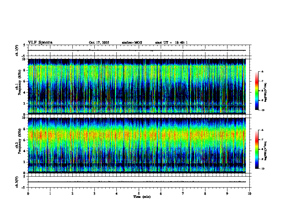Click the ch.1 spectrogram color bar
The width and height of the screenshot is (281, 217).
click(257, 91)
